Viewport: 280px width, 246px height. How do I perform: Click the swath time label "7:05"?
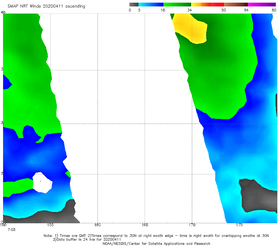pyautogui.click(x=11, y=230)
